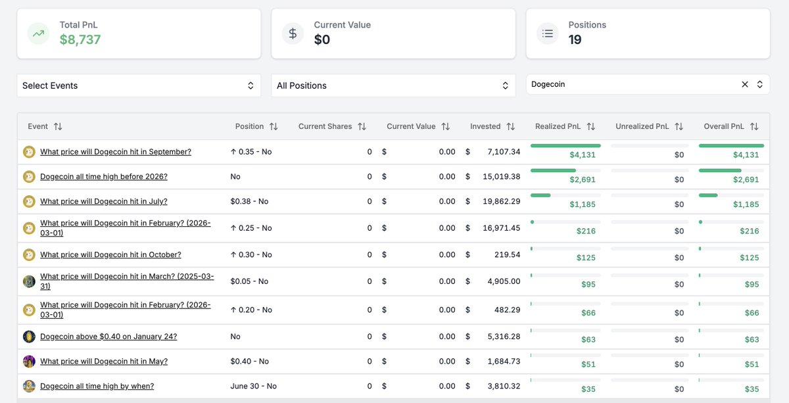Image resolution: width=789 pixels, height=403 pixels.
Task: Open 'Dogecoin all time high before 2026?' link
Action: (104, 177)
